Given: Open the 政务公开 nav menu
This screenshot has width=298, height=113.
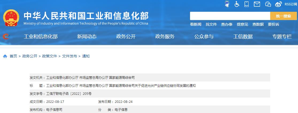Looking at the screenshot, I should (126, 36).
